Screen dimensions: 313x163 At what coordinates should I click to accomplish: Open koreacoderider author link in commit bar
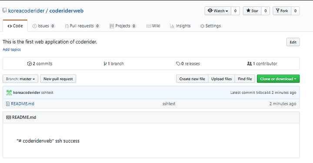[27, 93]
